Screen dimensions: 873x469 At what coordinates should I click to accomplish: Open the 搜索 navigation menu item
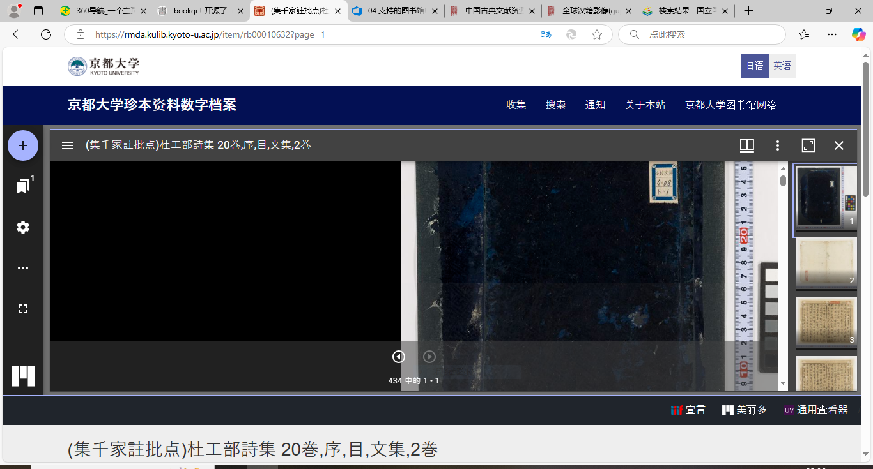click(x=555, y=105)
